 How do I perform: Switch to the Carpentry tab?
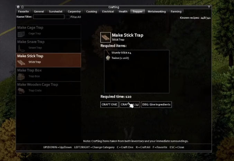pyautogui.click(x=74, y=11)
